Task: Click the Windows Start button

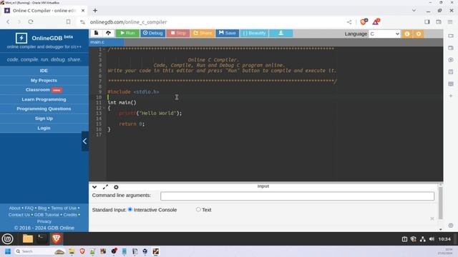Action: (8, 251)
